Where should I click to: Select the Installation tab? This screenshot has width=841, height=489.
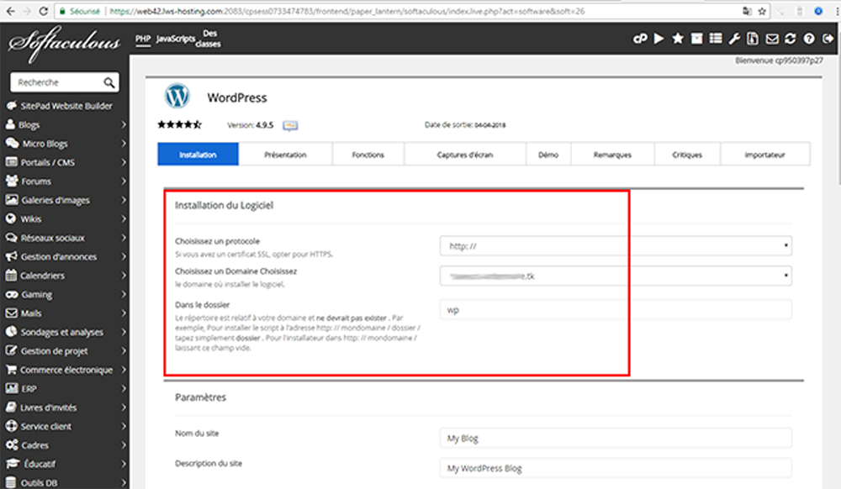198,155
